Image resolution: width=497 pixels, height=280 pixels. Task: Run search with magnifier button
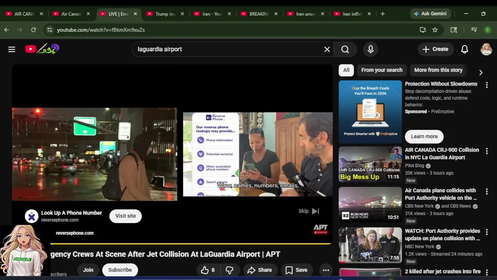tap(345, 49)
